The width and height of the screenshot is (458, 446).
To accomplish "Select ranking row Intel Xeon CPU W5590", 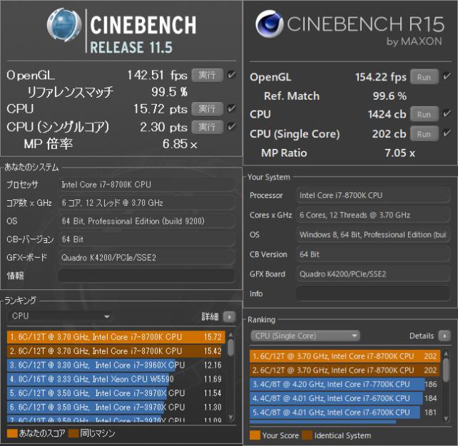I will pyautogui.click(x=116, y=379).
